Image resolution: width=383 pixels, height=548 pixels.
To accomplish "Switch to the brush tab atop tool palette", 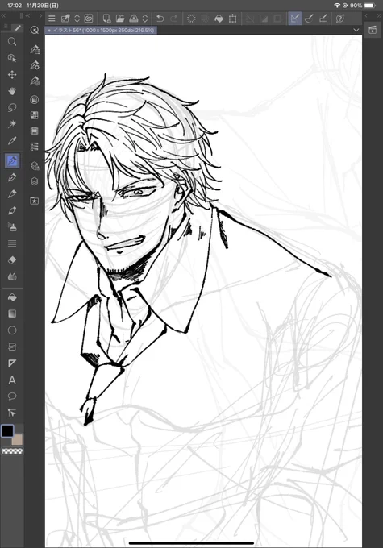I will pos(17,29).
